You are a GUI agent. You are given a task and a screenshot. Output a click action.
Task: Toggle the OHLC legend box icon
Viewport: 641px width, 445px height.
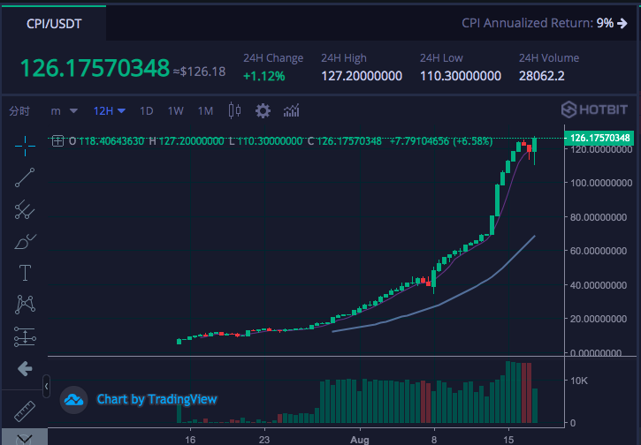tap(57, 141)
